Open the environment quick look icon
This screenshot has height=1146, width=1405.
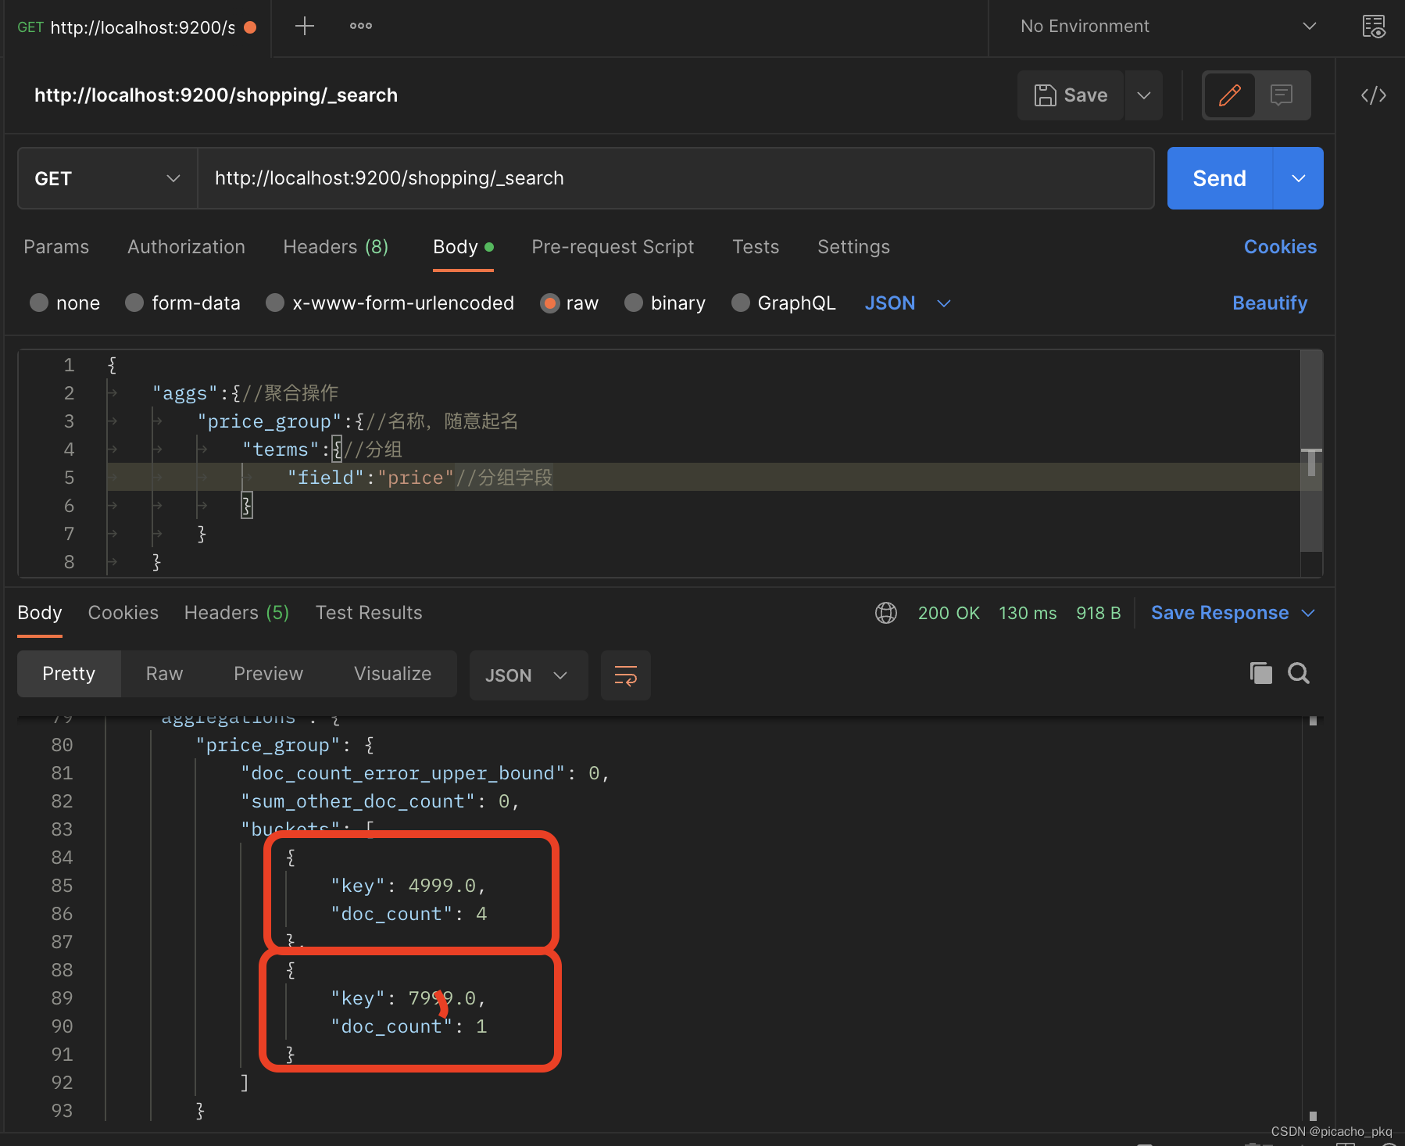click(x=1373, y=27)
